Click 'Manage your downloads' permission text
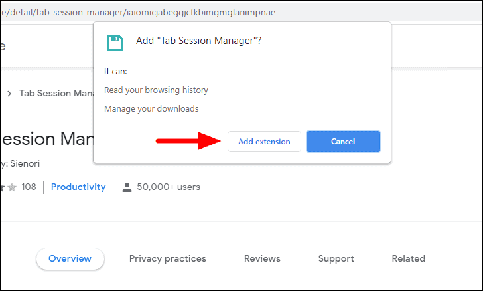This screenshot has width=483, height=291. (x=151, y=108)
